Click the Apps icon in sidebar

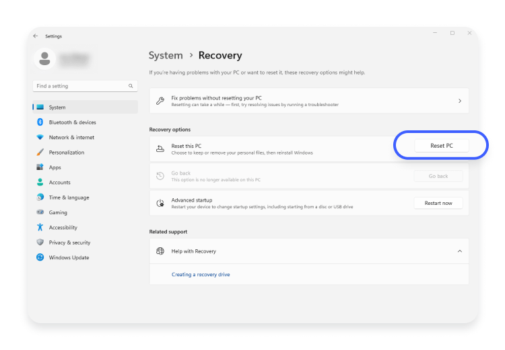pos(40,167)
